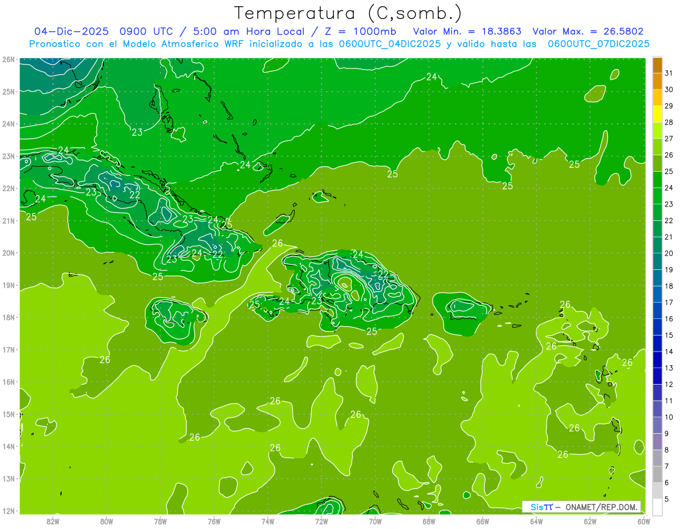Click the '15N' latitude axis label
The height and width of the screenshot is (529, 684).
[x=9, y=414]
